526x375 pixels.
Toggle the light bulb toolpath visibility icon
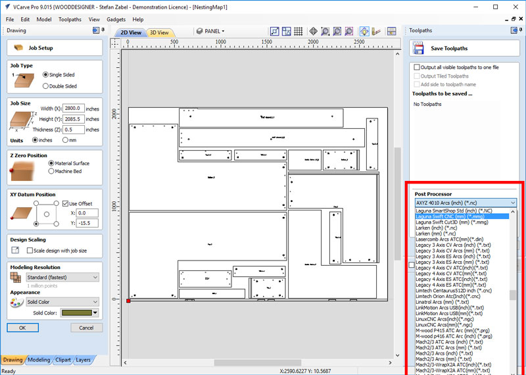364,32
